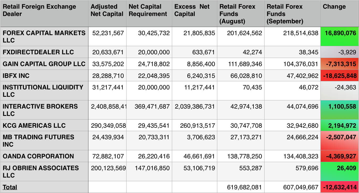Select the OANDA CORPORATION row label
The image size is (359, 193).
pos(38,156)
